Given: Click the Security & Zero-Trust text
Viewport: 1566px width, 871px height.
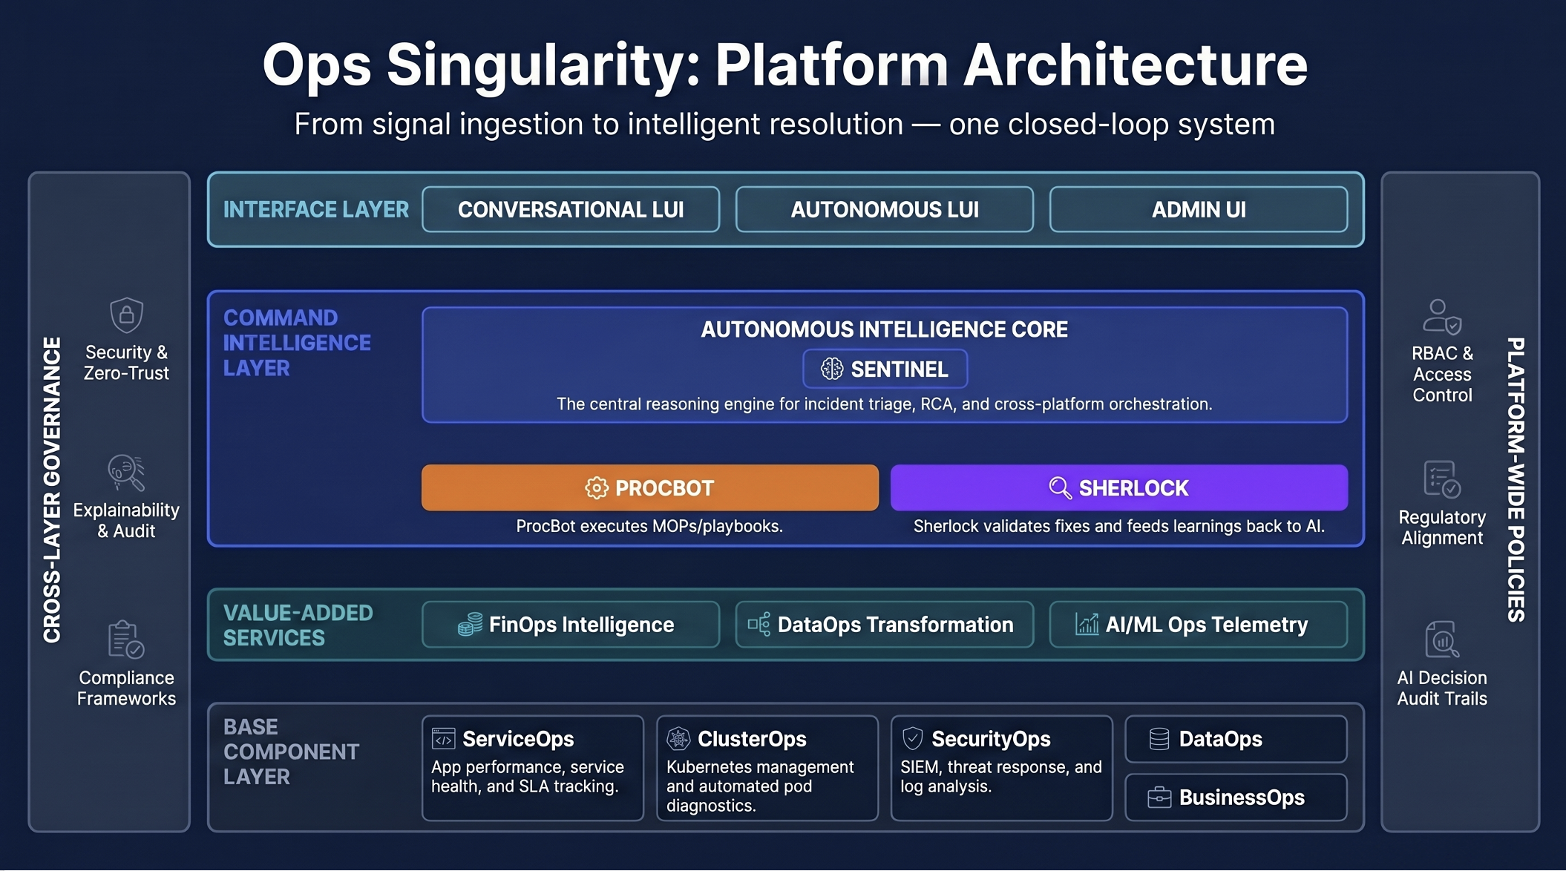Looking at the screenshot, I should [x=126, y=363].
